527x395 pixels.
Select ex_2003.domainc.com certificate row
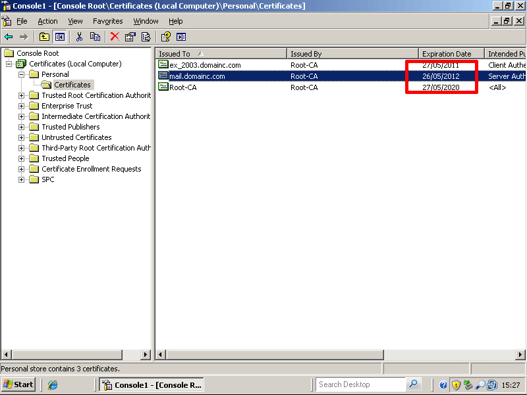[x=341, y=64]
